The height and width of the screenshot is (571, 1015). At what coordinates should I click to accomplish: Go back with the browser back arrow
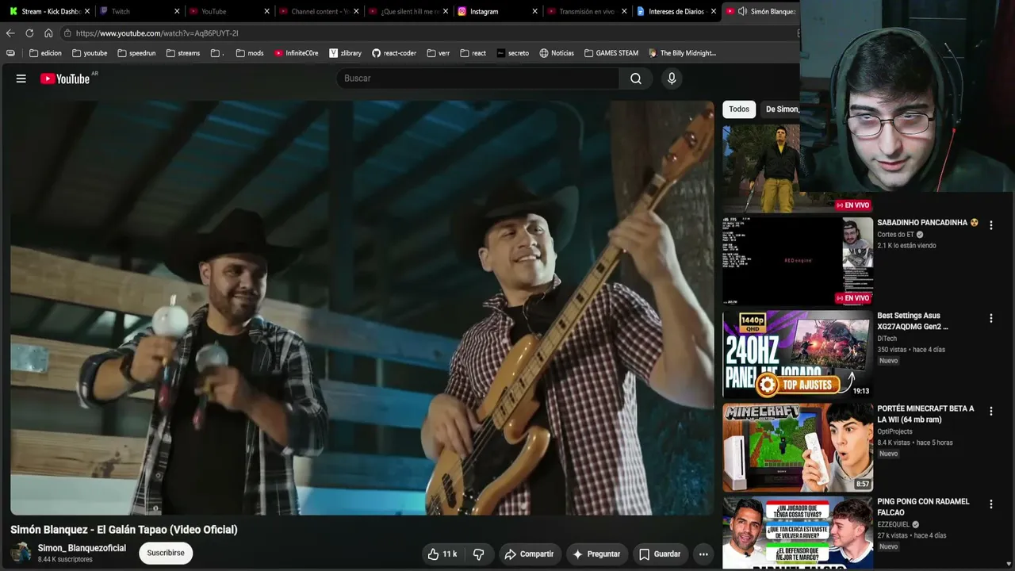pos(10,33)
